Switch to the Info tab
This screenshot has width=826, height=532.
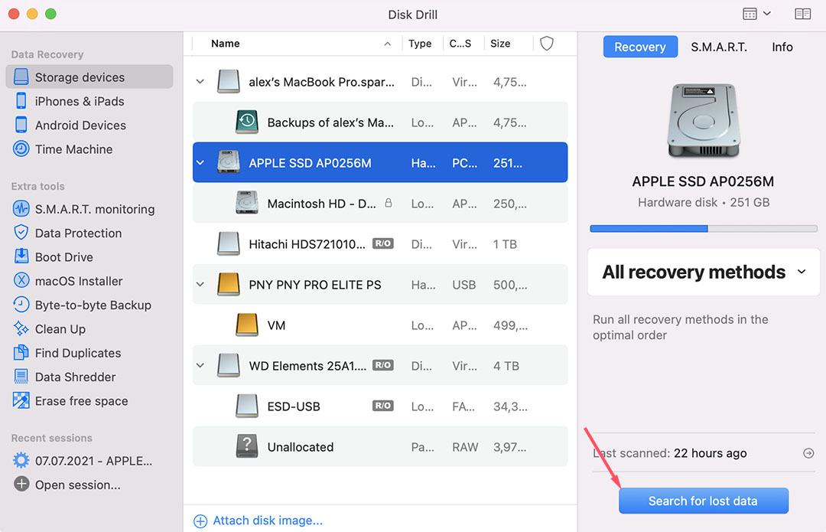point(782,47)
